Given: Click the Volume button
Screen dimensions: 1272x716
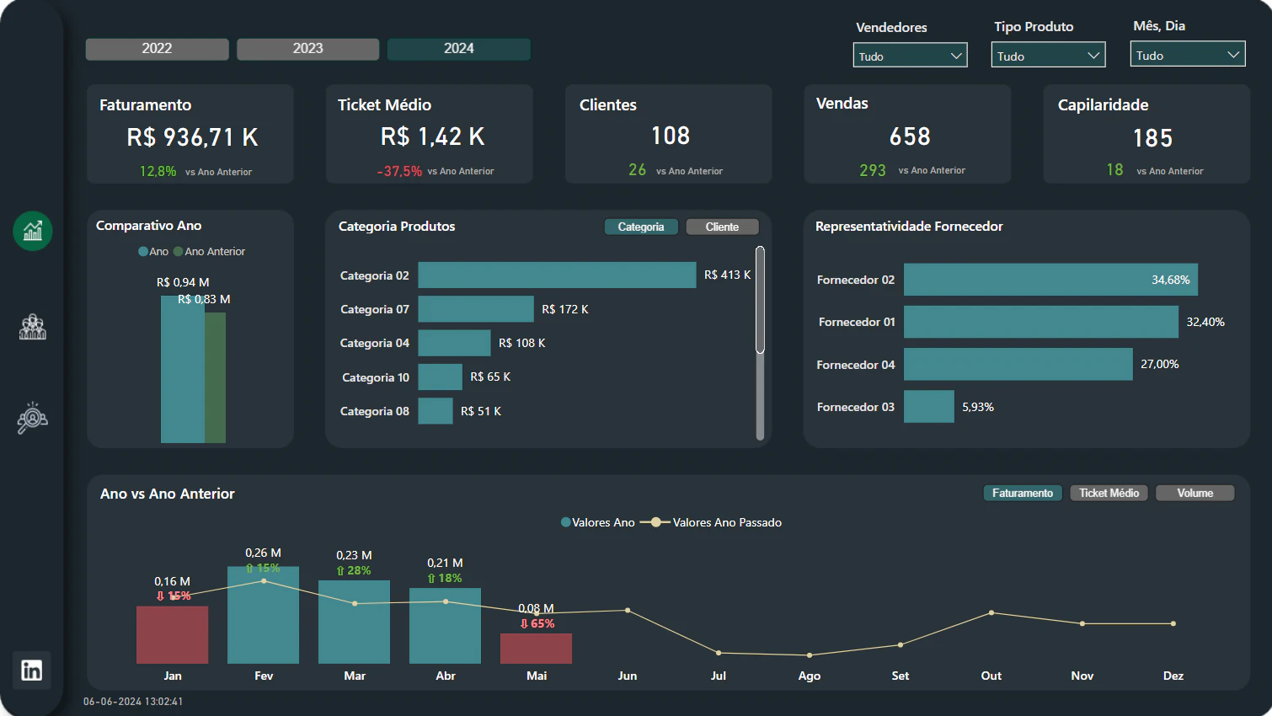Looking at the screenshot, I should point(1195,493).
